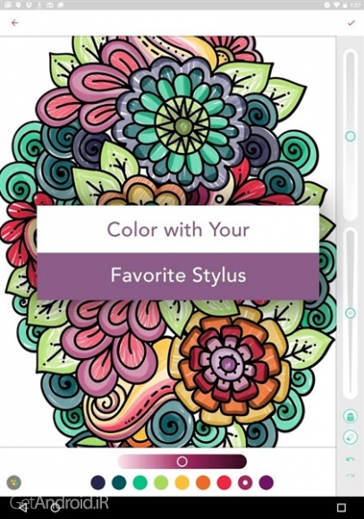Click the lower opacity slider handle
The width and height of the screenshot is (364, 519).
click(351, 313)
